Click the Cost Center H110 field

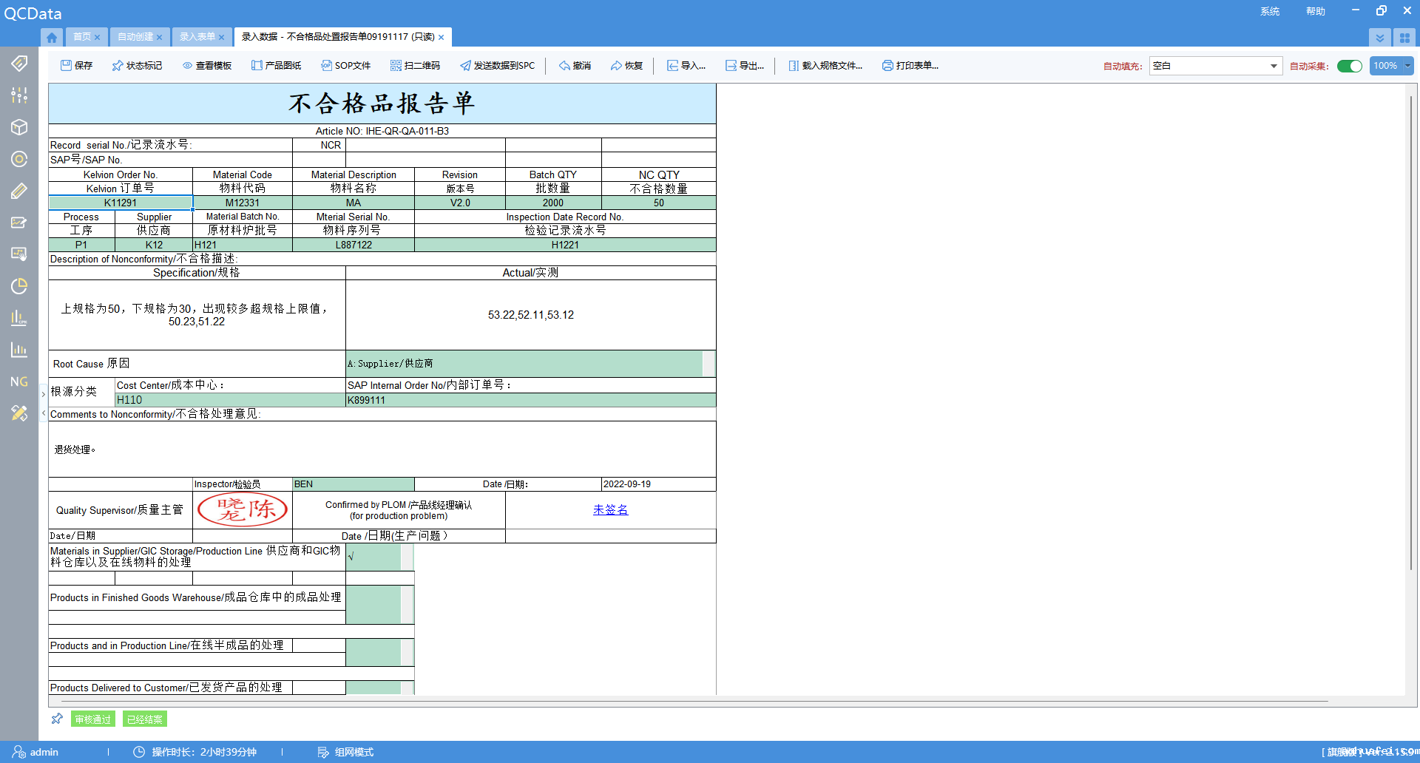coord(230,400)
